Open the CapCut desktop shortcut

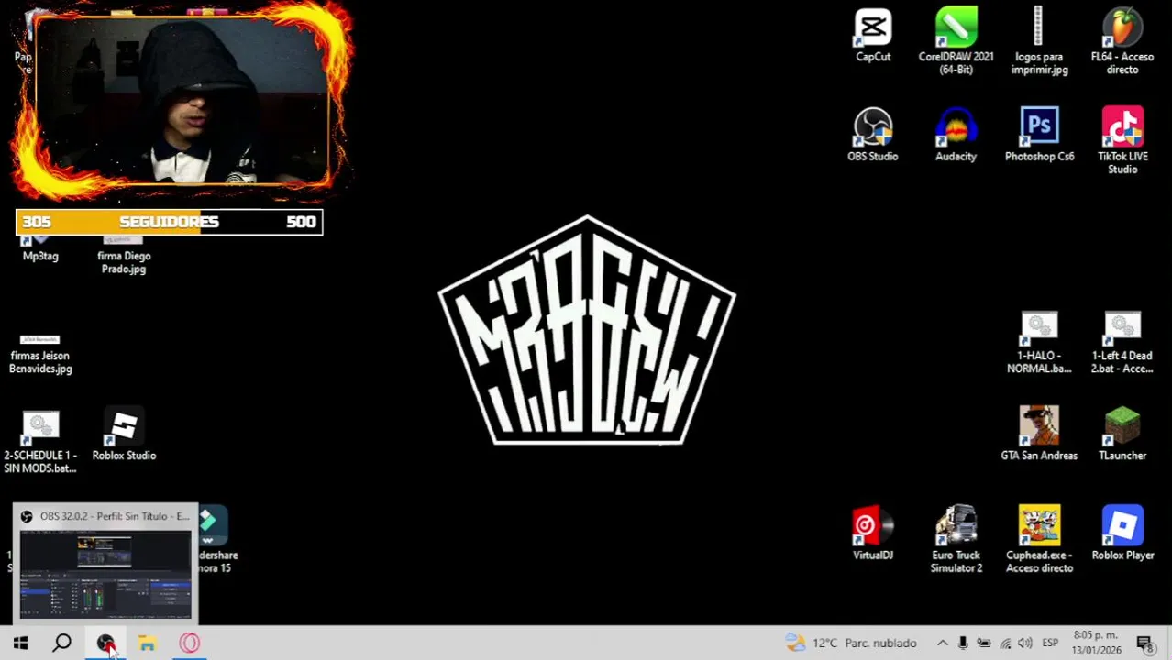[873, 36]
